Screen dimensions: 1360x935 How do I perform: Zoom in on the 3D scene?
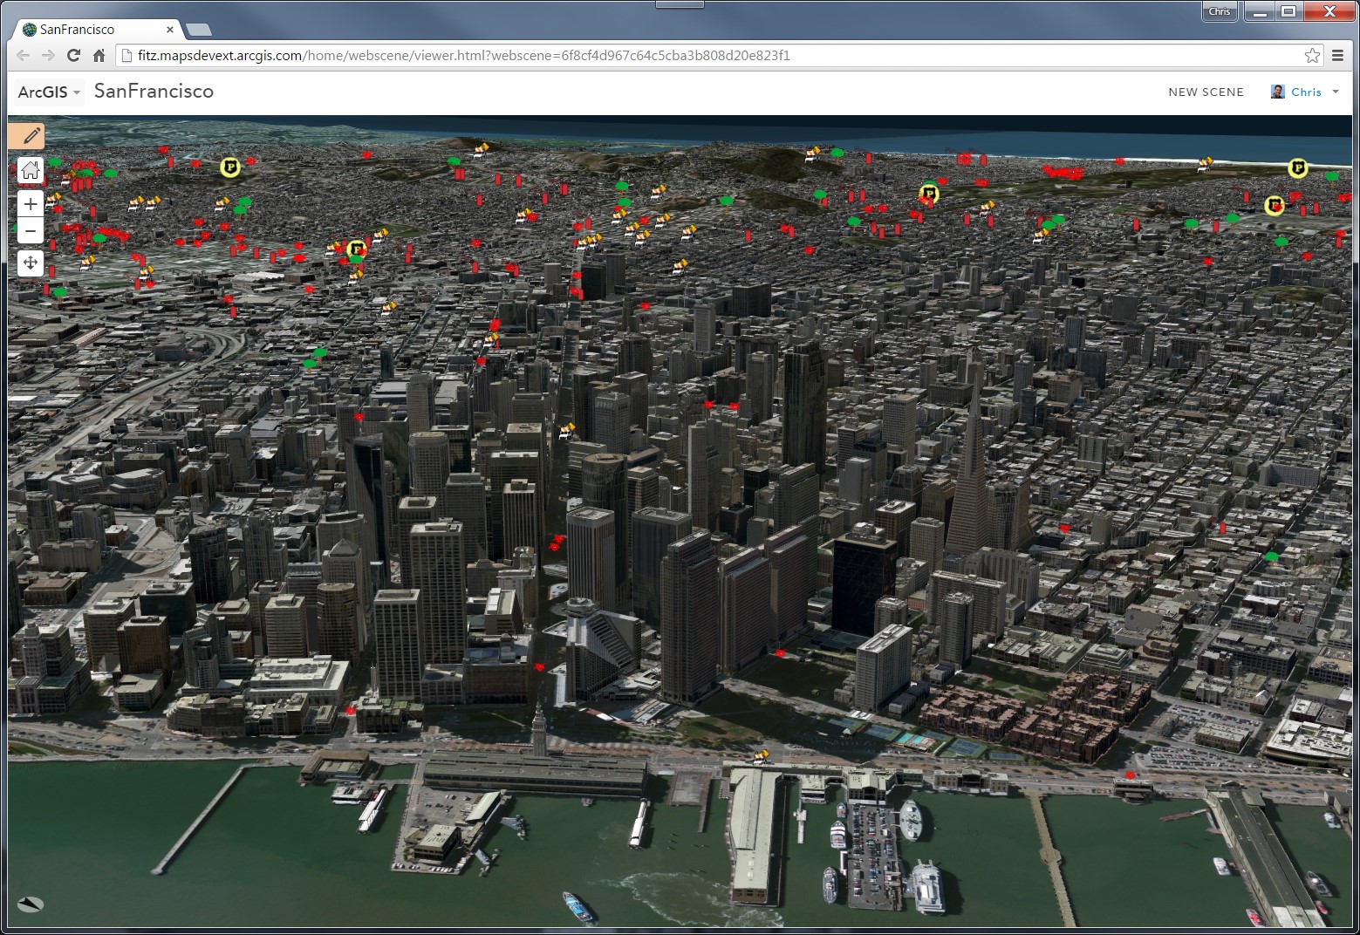31,204
